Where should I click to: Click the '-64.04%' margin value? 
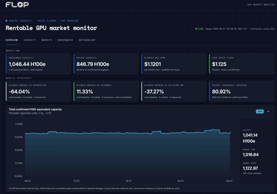click(19, 92)
